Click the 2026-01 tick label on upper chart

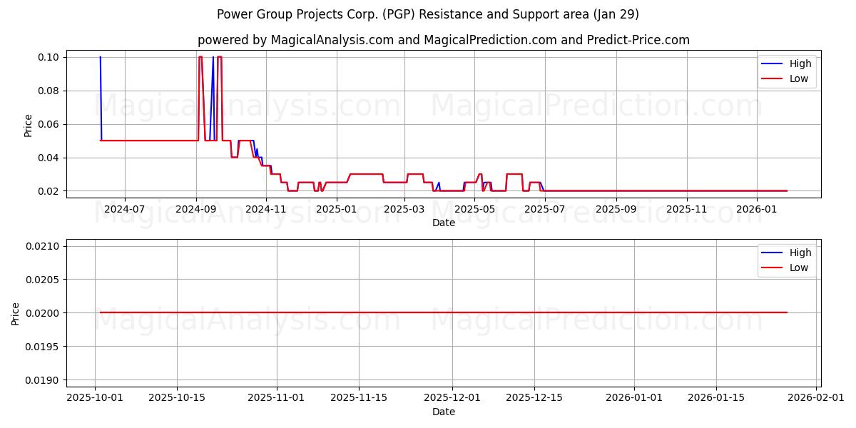point(756,210)
